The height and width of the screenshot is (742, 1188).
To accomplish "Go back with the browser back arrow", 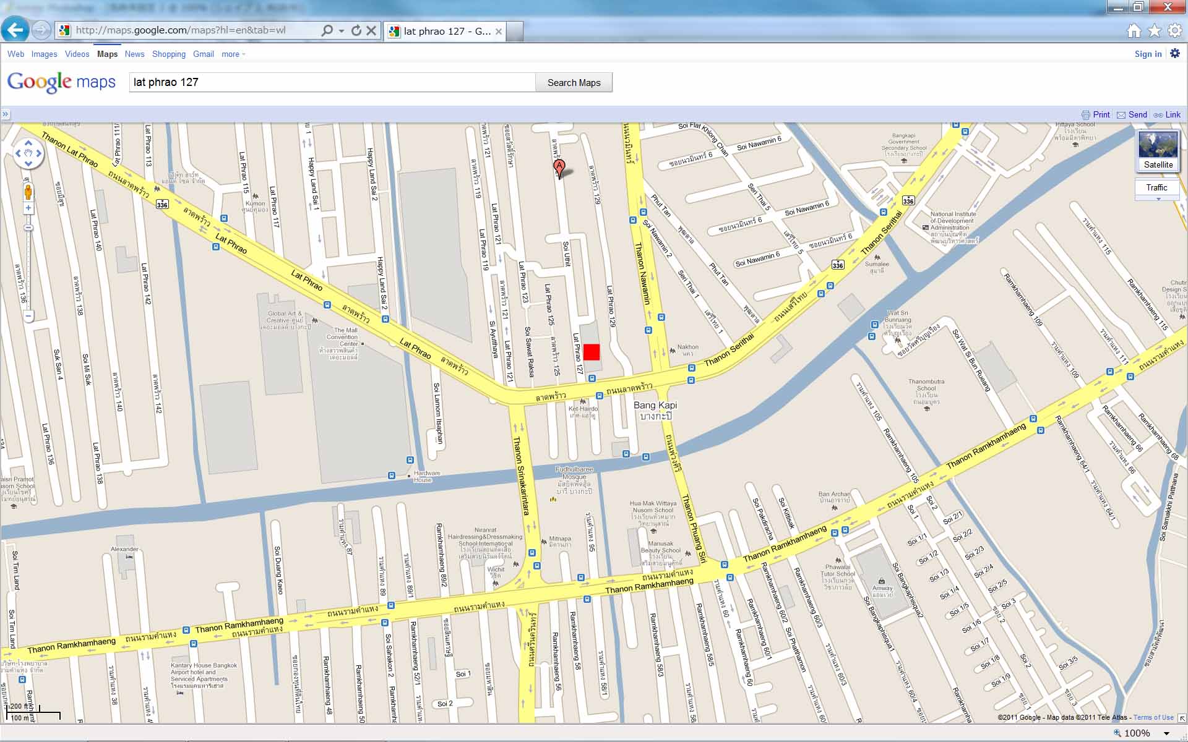I will [x=15, y=30].
